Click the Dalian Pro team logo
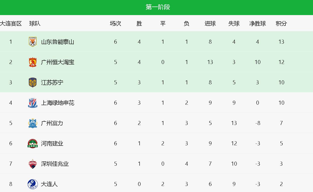This screenshot has width=313, height=192. click(x=33, y=184)
